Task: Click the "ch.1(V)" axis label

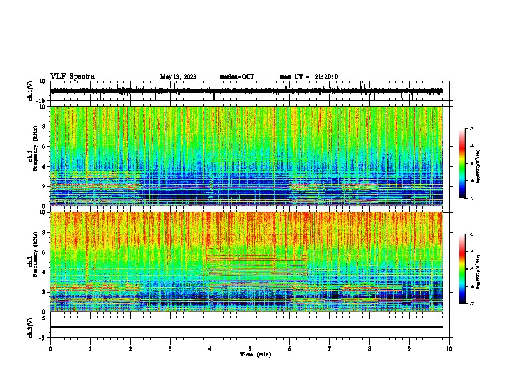Action: coord(30,91)
